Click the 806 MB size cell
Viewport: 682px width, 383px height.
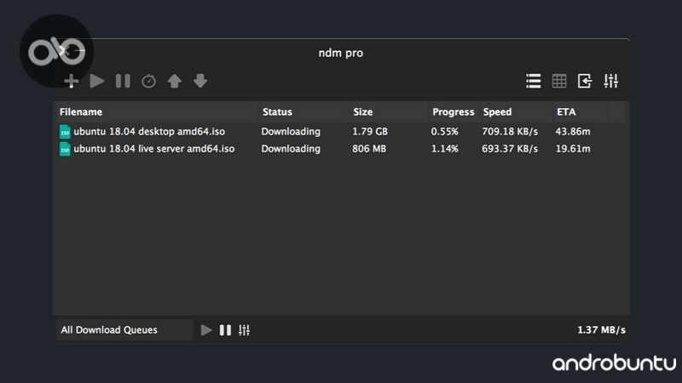tap(369, 149)
